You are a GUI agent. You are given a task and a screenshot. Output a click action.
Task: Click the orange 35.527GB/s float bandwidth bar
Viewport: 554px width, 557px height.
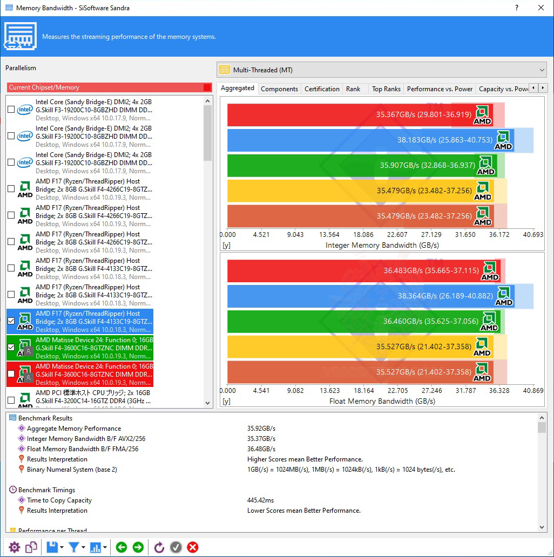pyautogui.click(x=361, y=372)
